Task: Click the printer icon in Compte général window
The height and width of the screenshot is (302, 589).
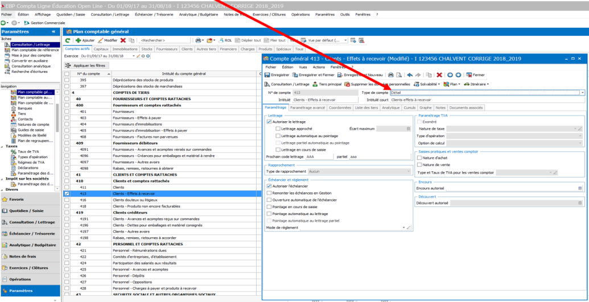Action: pyautogui.click(x=390, y=75)
